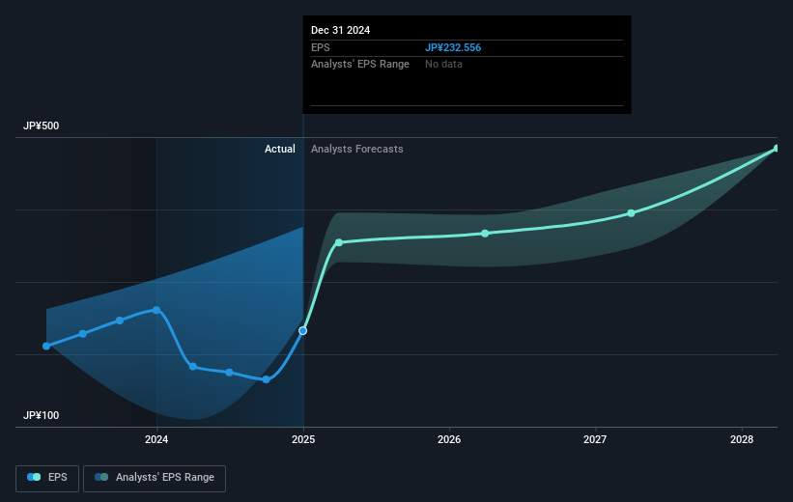Select the first forecast point after 2025
The width and height of the screenshot is (793, 502).
click(x=339, y=242)
